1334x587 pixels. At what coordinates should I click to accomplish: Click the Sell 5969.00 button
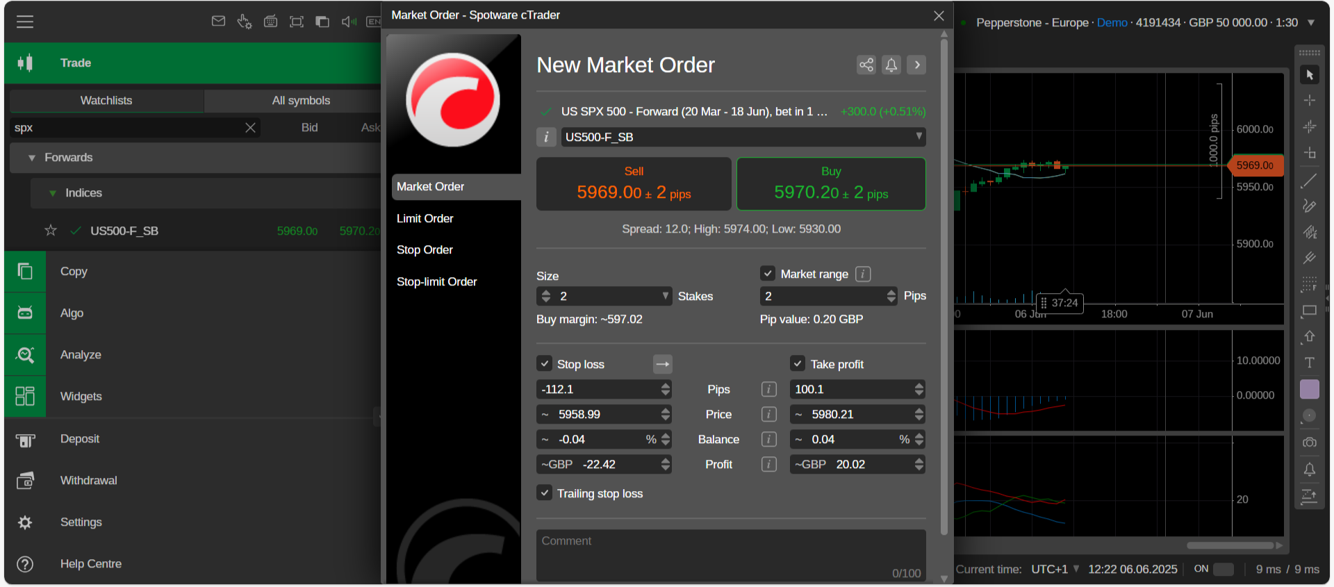(634, 183)
